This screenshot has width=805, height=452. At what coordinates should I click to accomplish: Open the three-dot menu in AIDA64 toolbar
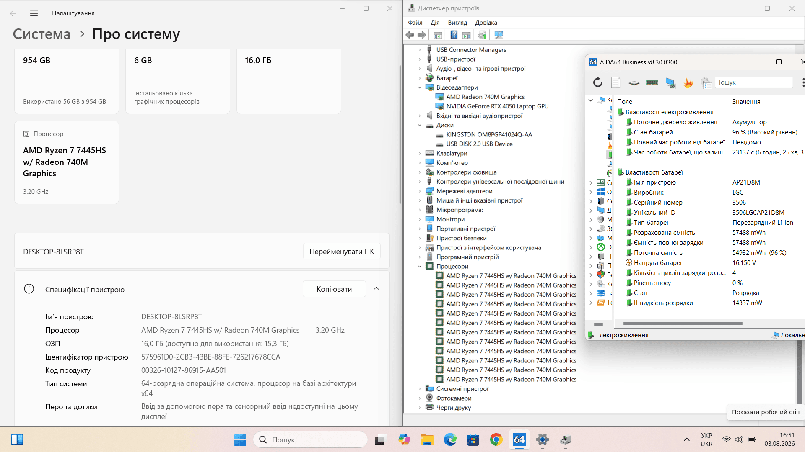[803, 82]
